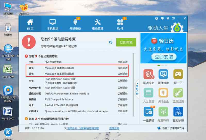Screen dimensions: 206x140
Task: Switch to 本机驱动 tab
Action: 53,24
